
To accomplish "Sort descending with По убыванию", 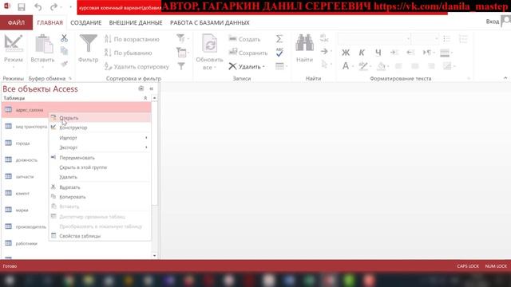I will coord(129,53).
